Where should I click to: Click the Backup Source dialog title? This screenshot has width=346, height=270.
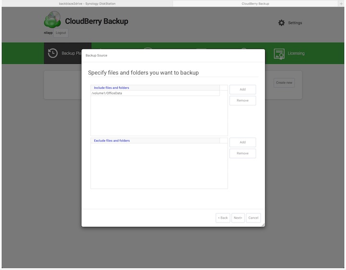(97, 56)
